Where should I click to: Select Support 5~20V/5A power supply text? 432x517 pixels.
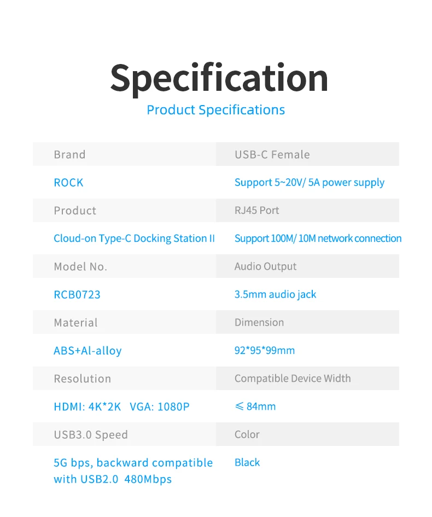pyautogui.click(x=310, y=182)
